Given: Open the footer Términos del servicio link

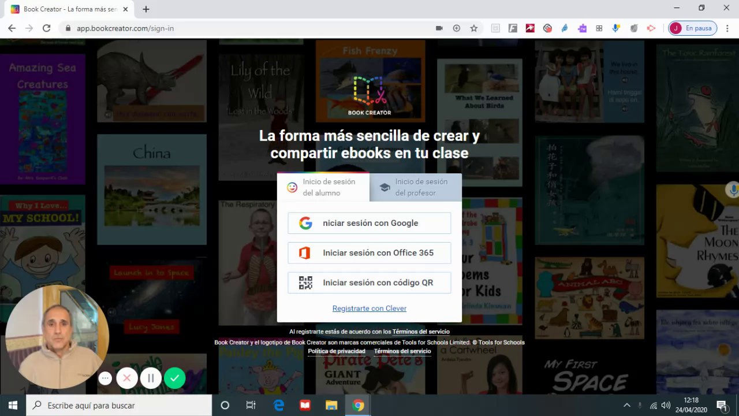Looking at the screenshot, I should click(402, 351).
